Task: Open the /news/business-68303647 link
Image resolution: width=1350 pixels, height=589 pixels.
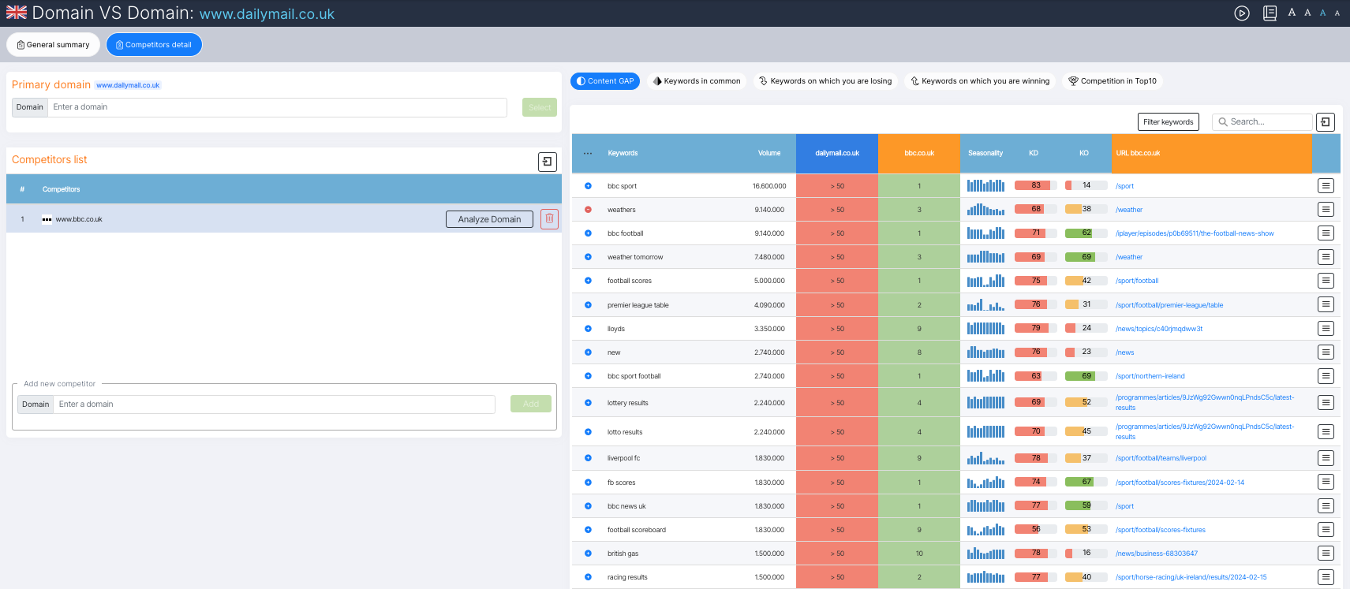Action: click(1157, 554)
